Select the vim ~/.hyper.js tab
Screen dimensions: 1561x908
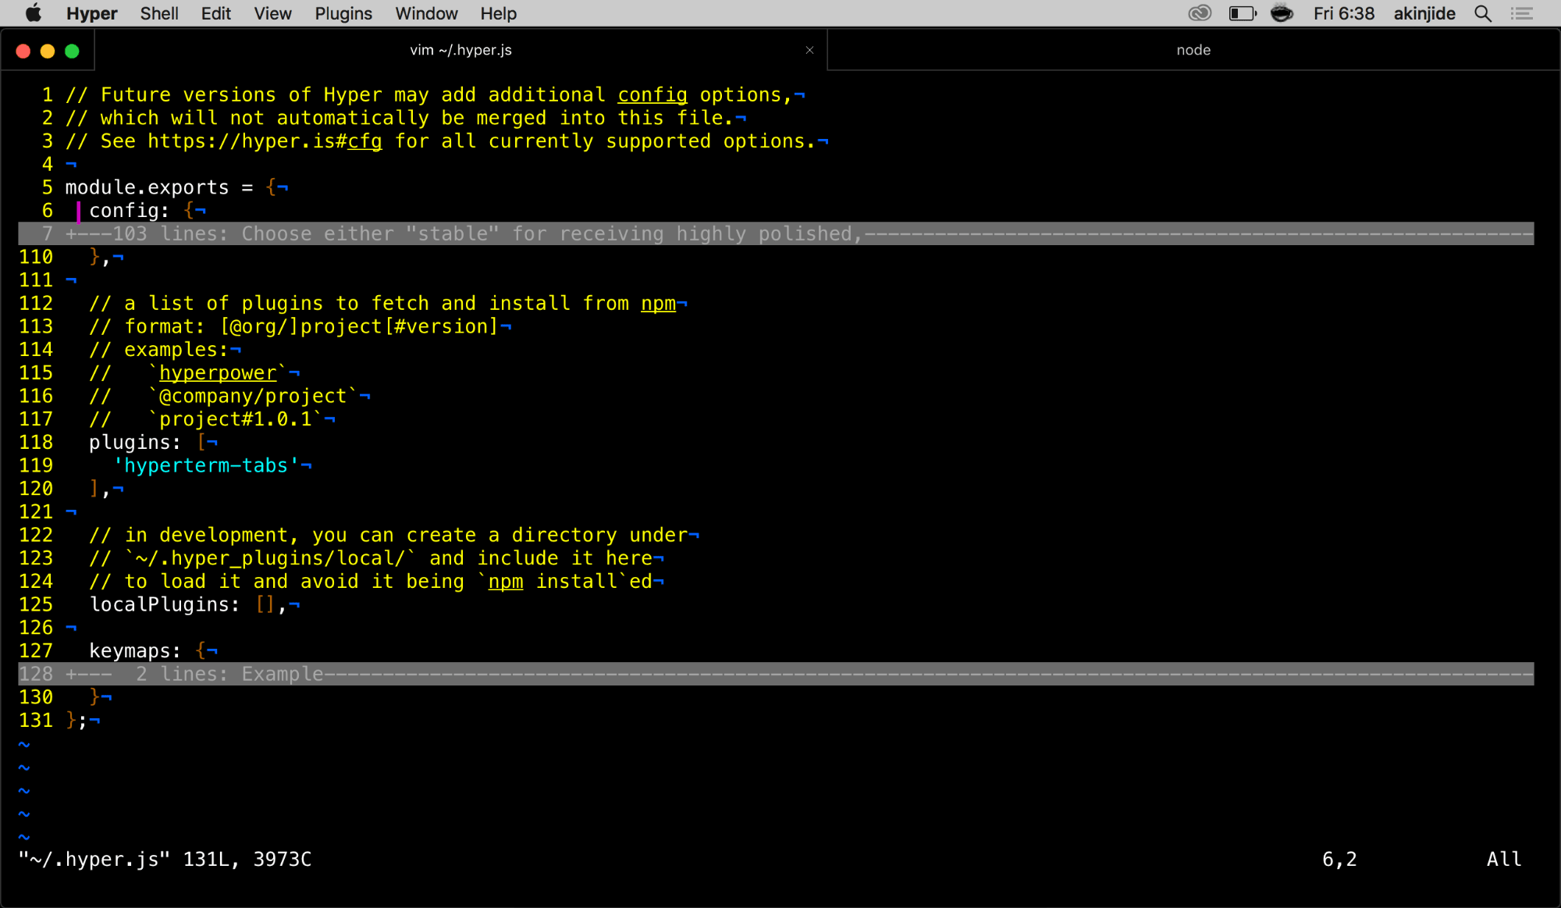[460, 50]
